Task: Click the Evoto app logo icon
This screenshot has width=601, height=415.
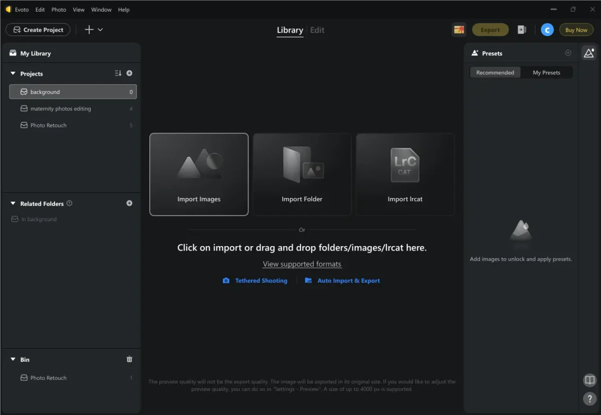Action: [8, 10]
